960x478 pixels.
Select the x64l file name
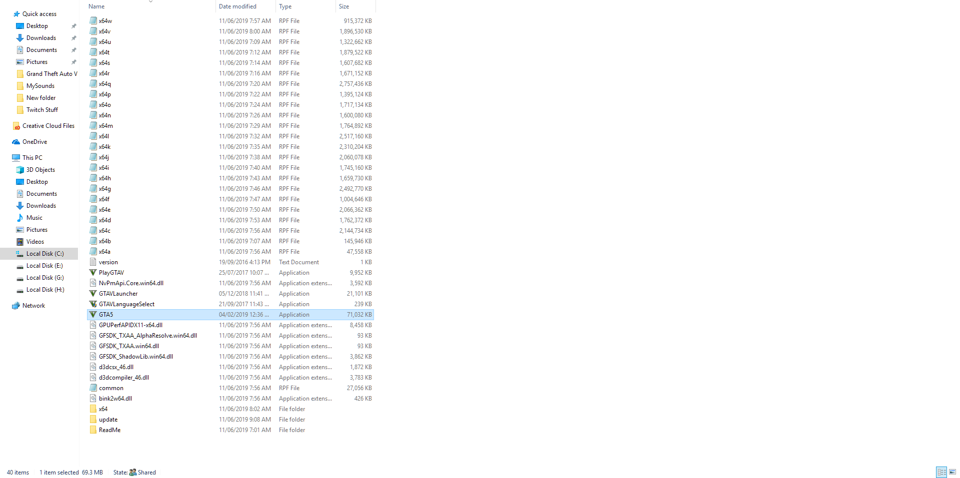pos(104,136)
